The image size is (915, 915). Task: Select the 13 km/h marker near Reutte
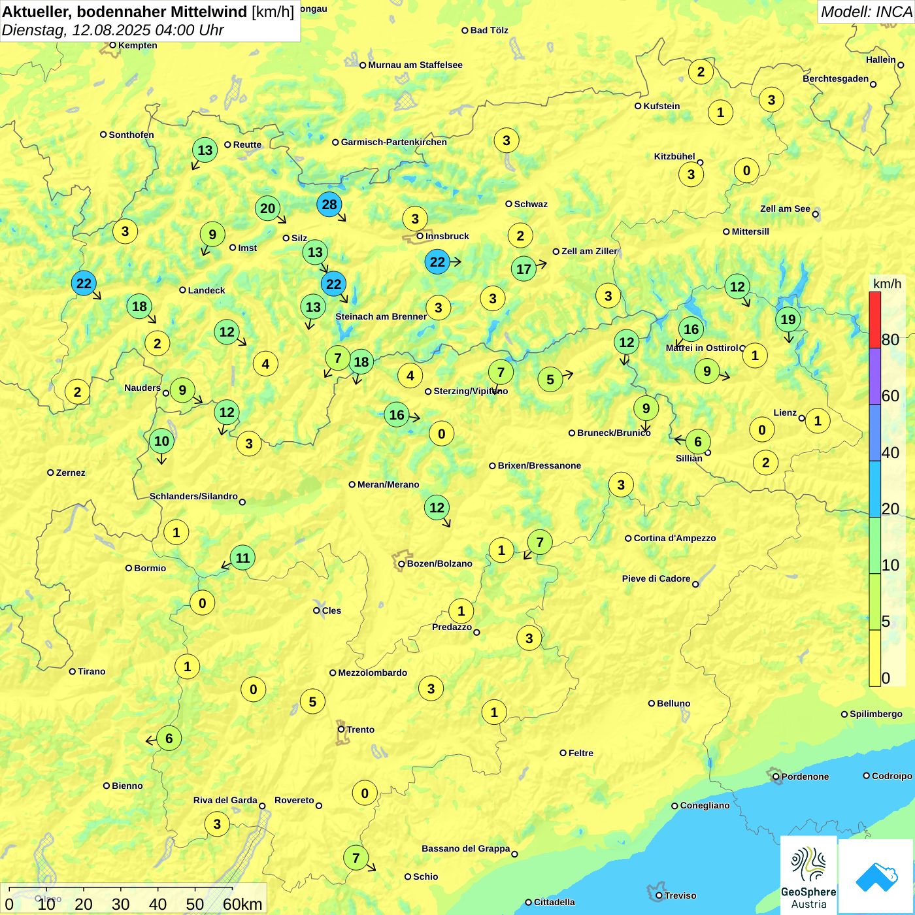(205, 150)
